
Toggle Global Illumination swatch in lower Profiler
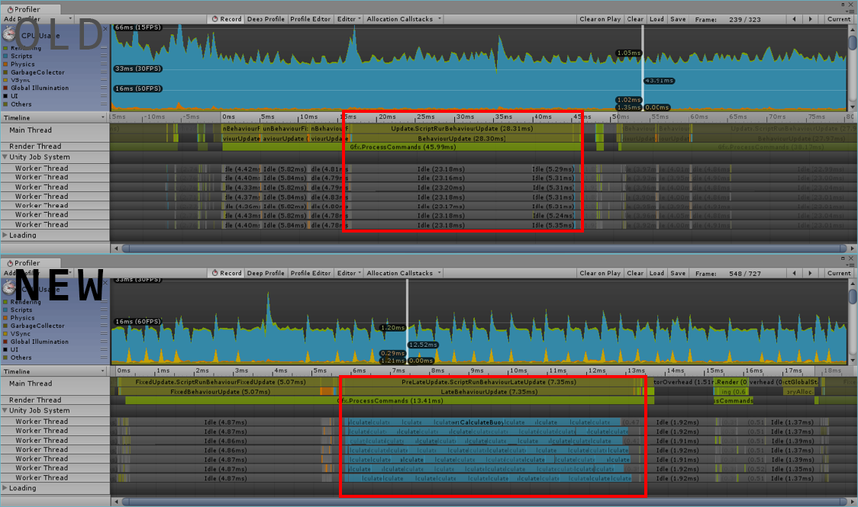pos(5,342)
